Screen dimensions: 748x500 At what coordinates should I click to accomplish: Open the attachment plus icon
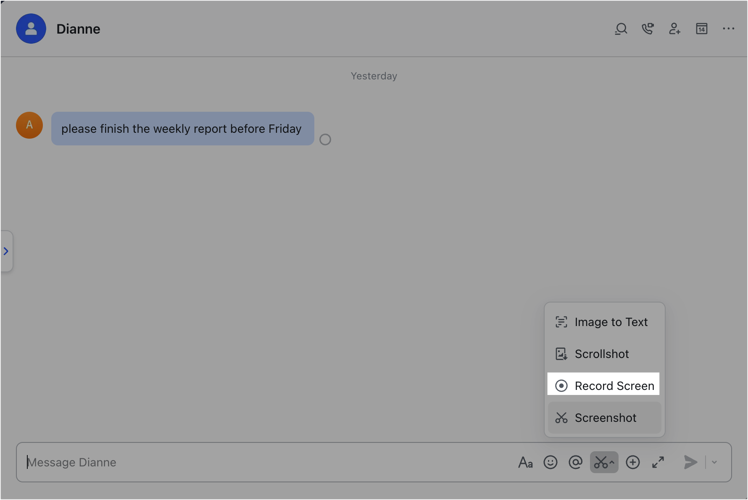click(x=633, y=462)
